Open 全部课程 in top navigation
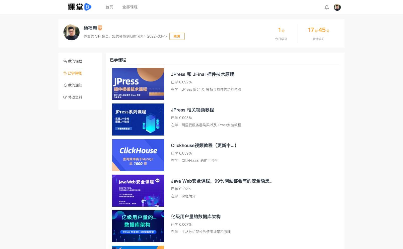Image resolution: width=403 pixels, height=249 pixels. tap(130, 7)
